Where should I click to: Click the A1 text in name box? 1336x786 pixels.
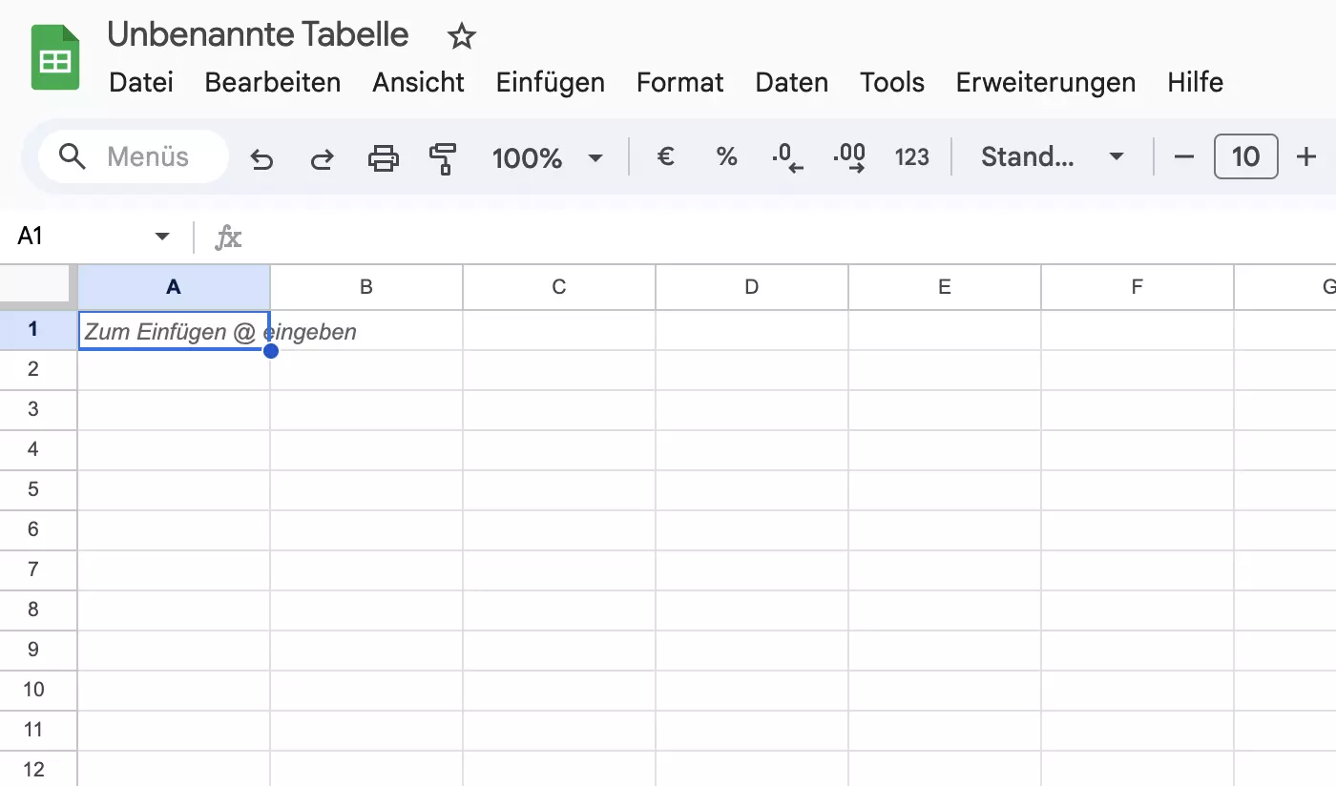(31, 237)
